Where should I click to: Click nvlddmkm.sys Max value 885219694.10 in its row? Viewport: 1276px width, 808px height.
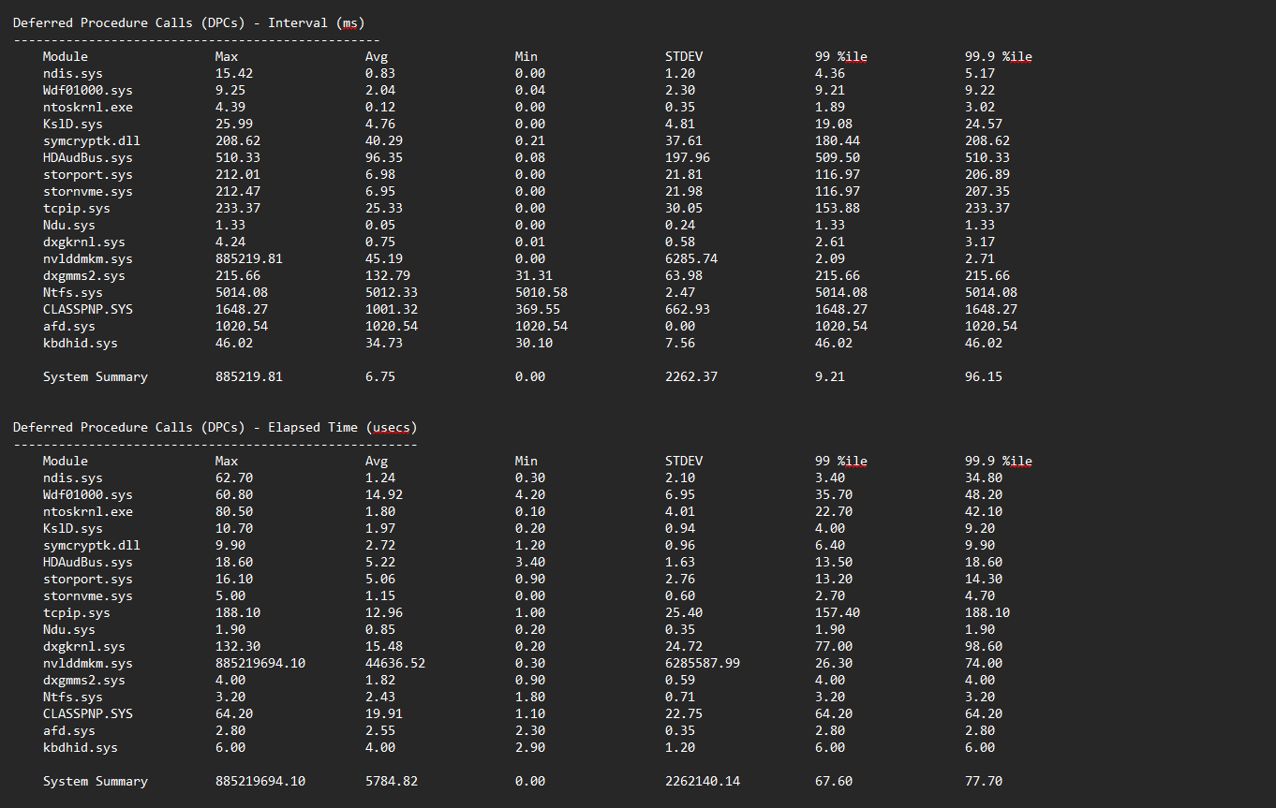(x=260, y=663)
